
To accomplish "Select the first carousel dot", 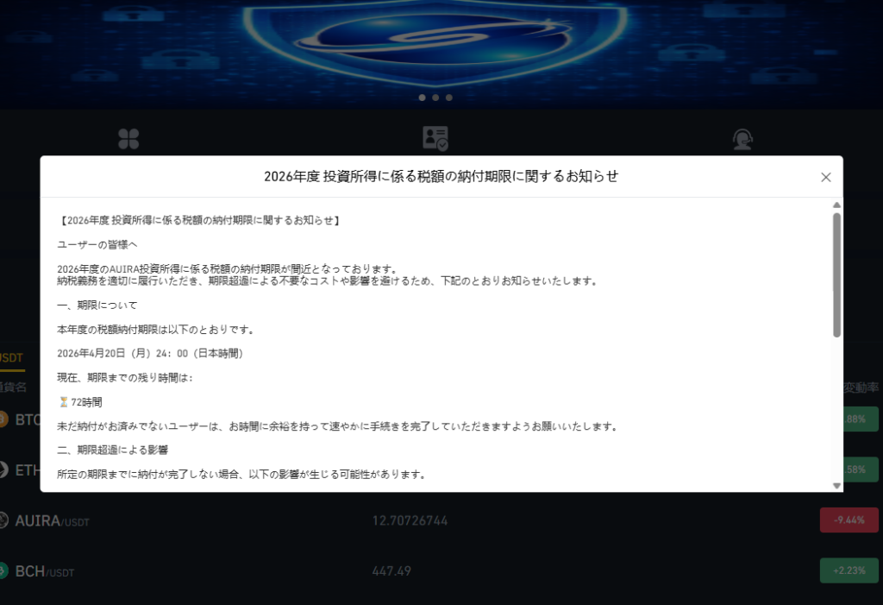I will coord(423,98).
